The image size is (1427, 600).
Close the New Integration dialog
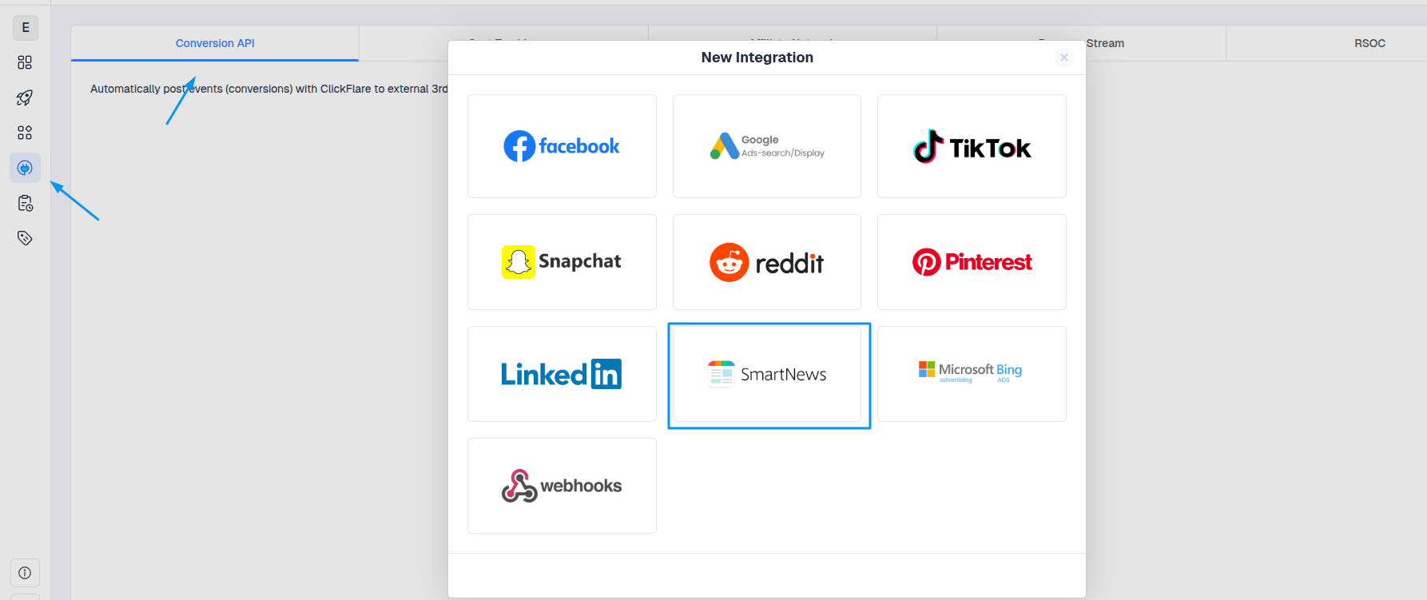[x=1063, y=58]
